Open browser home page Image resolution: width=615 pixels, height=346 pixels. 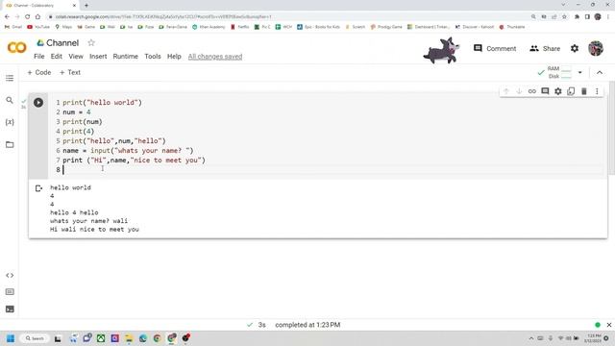click(x=37, y=17)
